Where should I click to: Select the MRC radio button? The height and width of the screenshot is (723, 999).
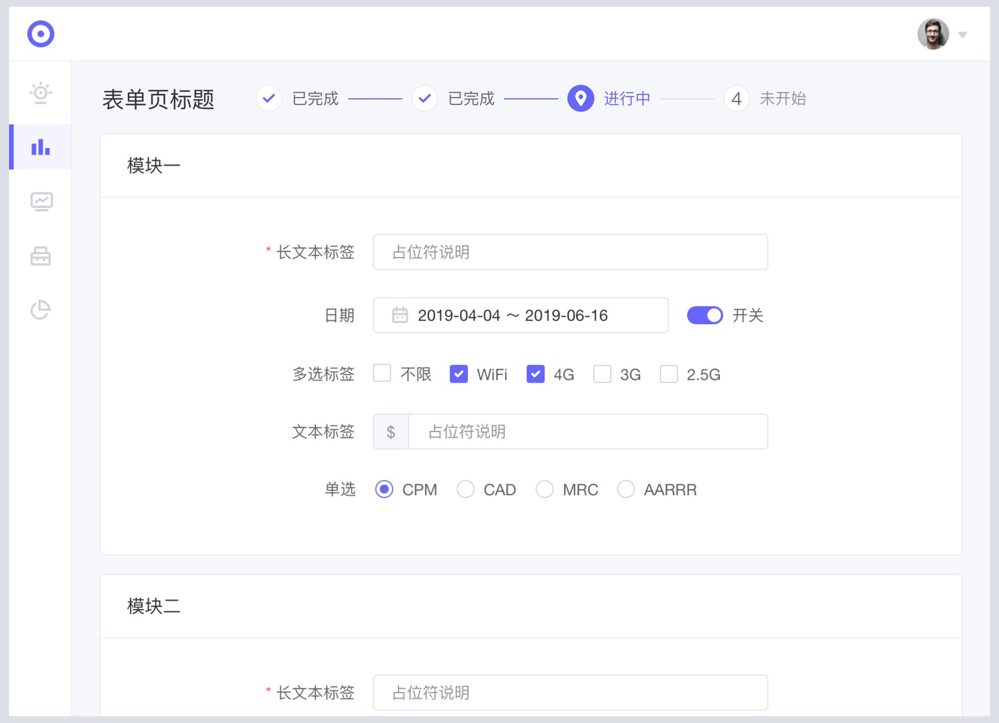coord(545,489)
